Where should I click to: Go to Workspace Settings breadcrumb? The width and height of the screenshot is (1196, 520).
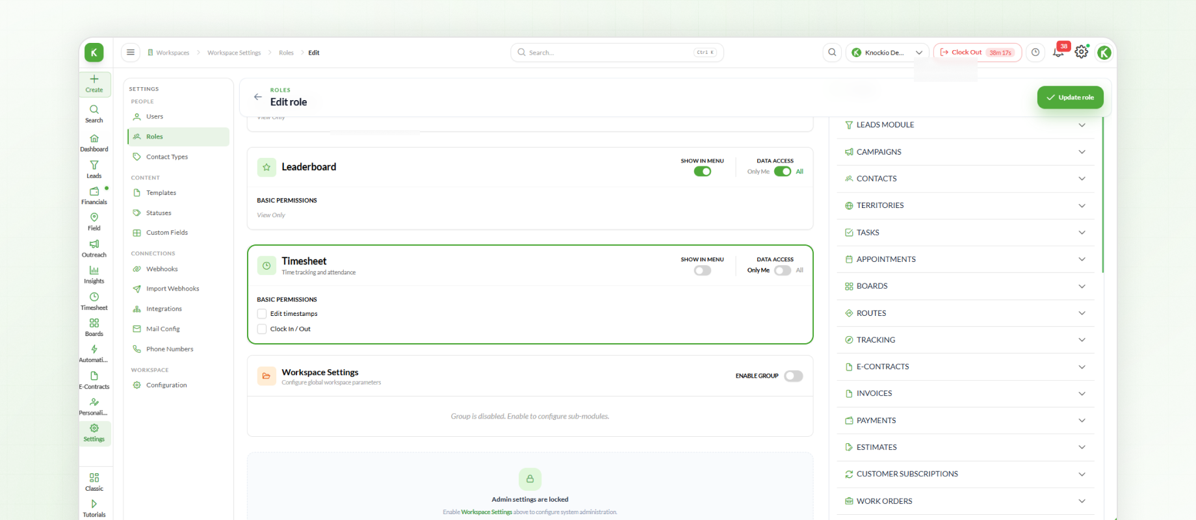click(x=234, y=53)
